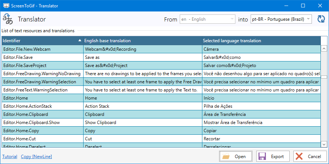The height and width of the screenshot is (164, 329).
Task: Click the Copy [NewLine] link
Action: click(x=36, y=157)
